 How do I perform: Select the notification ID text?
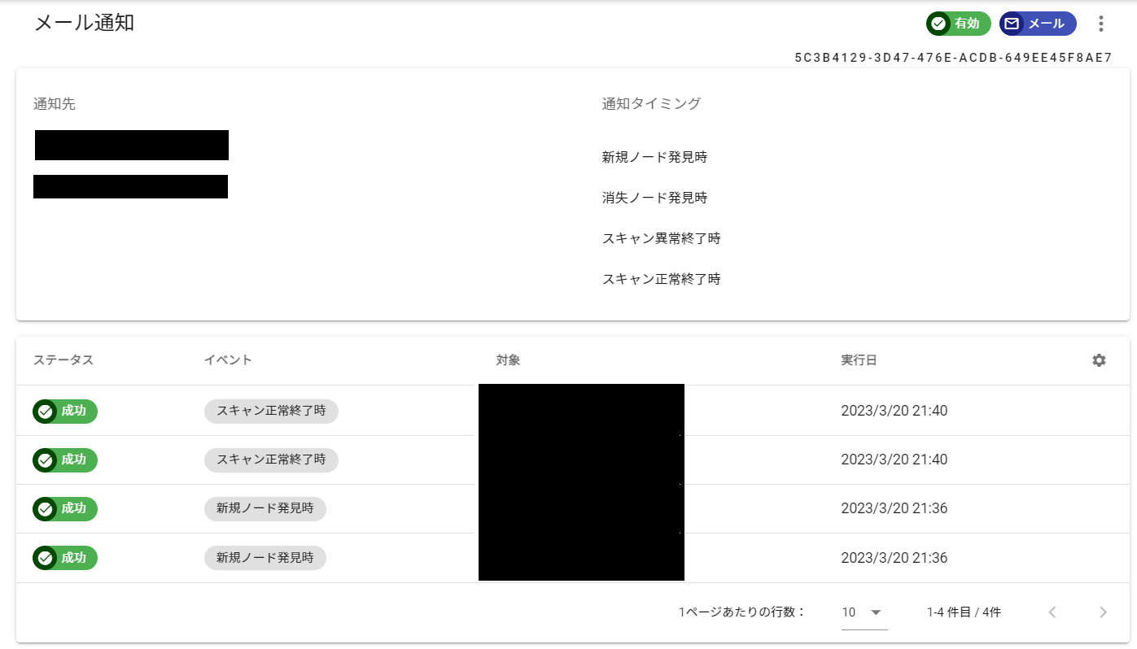point(953,58)
